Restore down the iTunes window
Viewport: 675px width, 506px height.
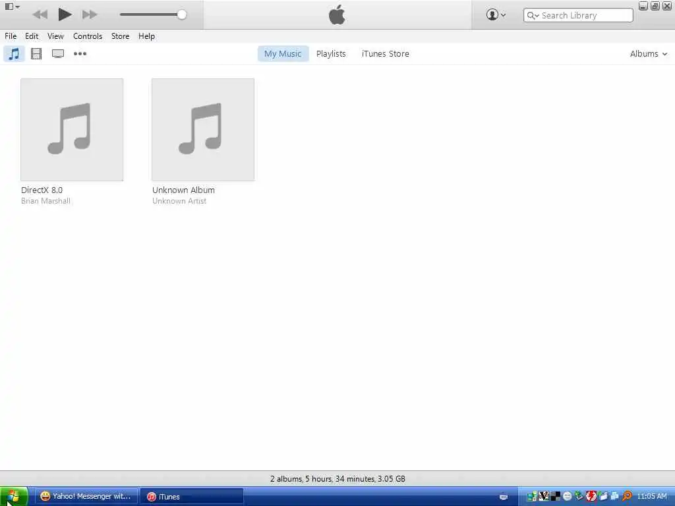click(x=655, y=6)
